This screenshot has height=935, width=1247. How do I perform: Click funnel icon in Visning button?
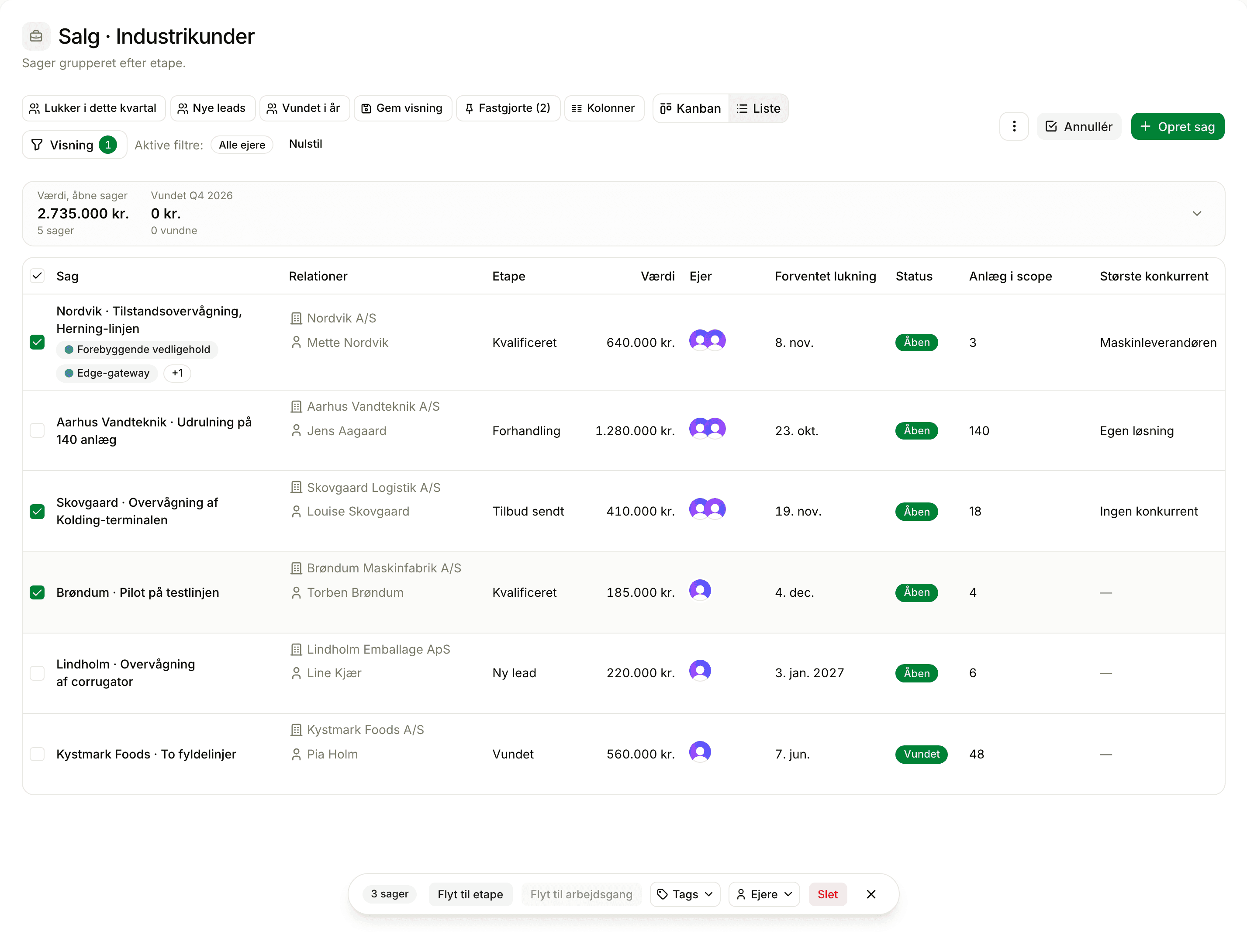click(x=37, y=145)
